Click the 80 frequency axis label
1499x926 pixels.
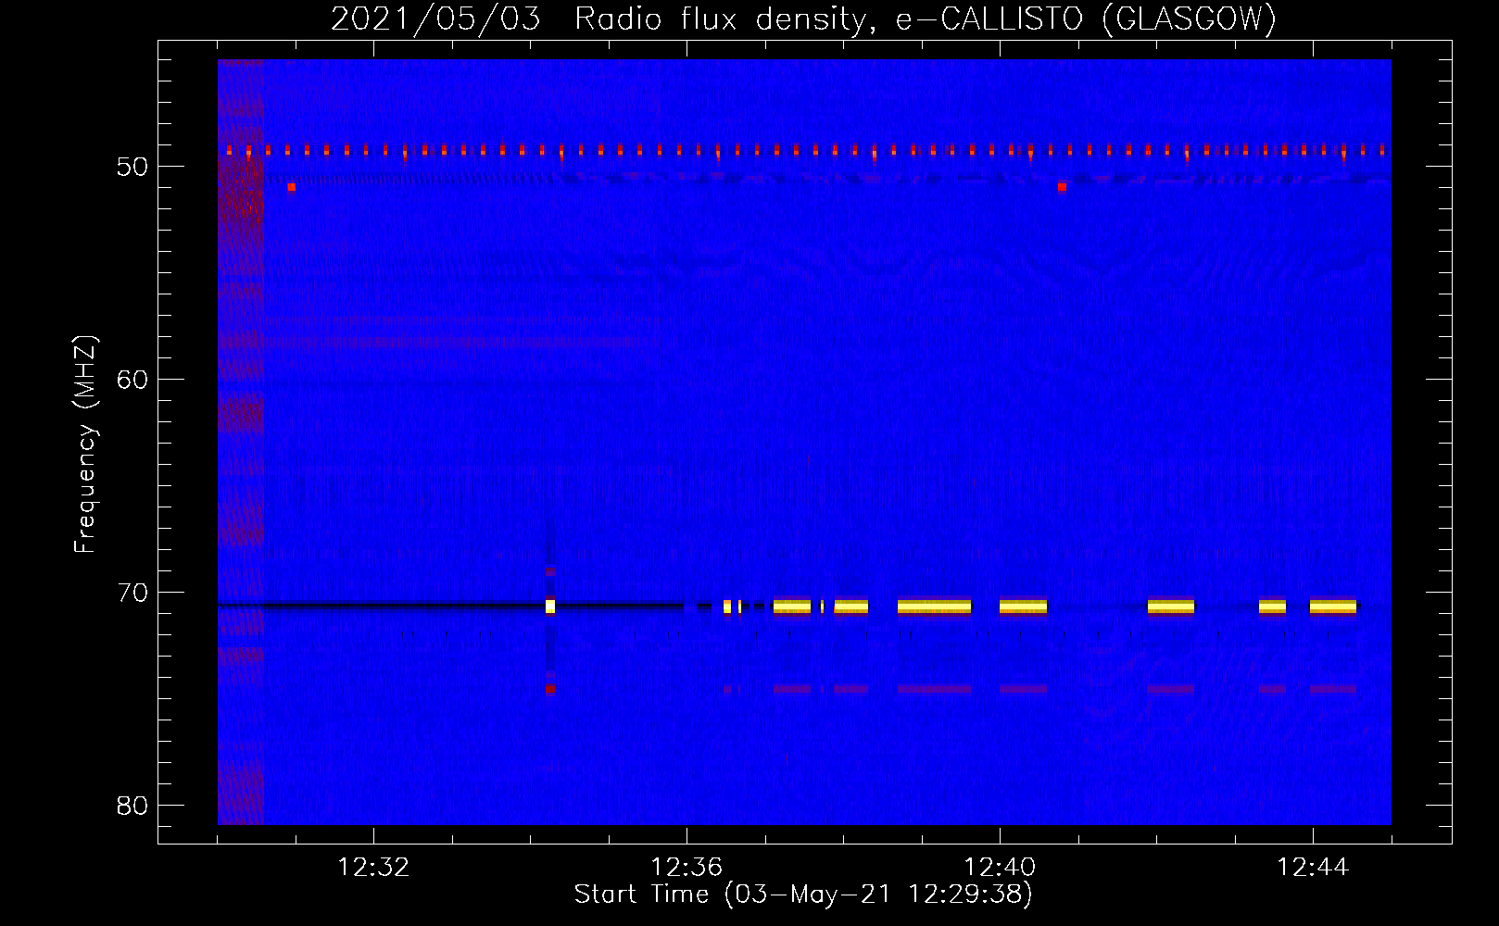(x=132, y=806)
